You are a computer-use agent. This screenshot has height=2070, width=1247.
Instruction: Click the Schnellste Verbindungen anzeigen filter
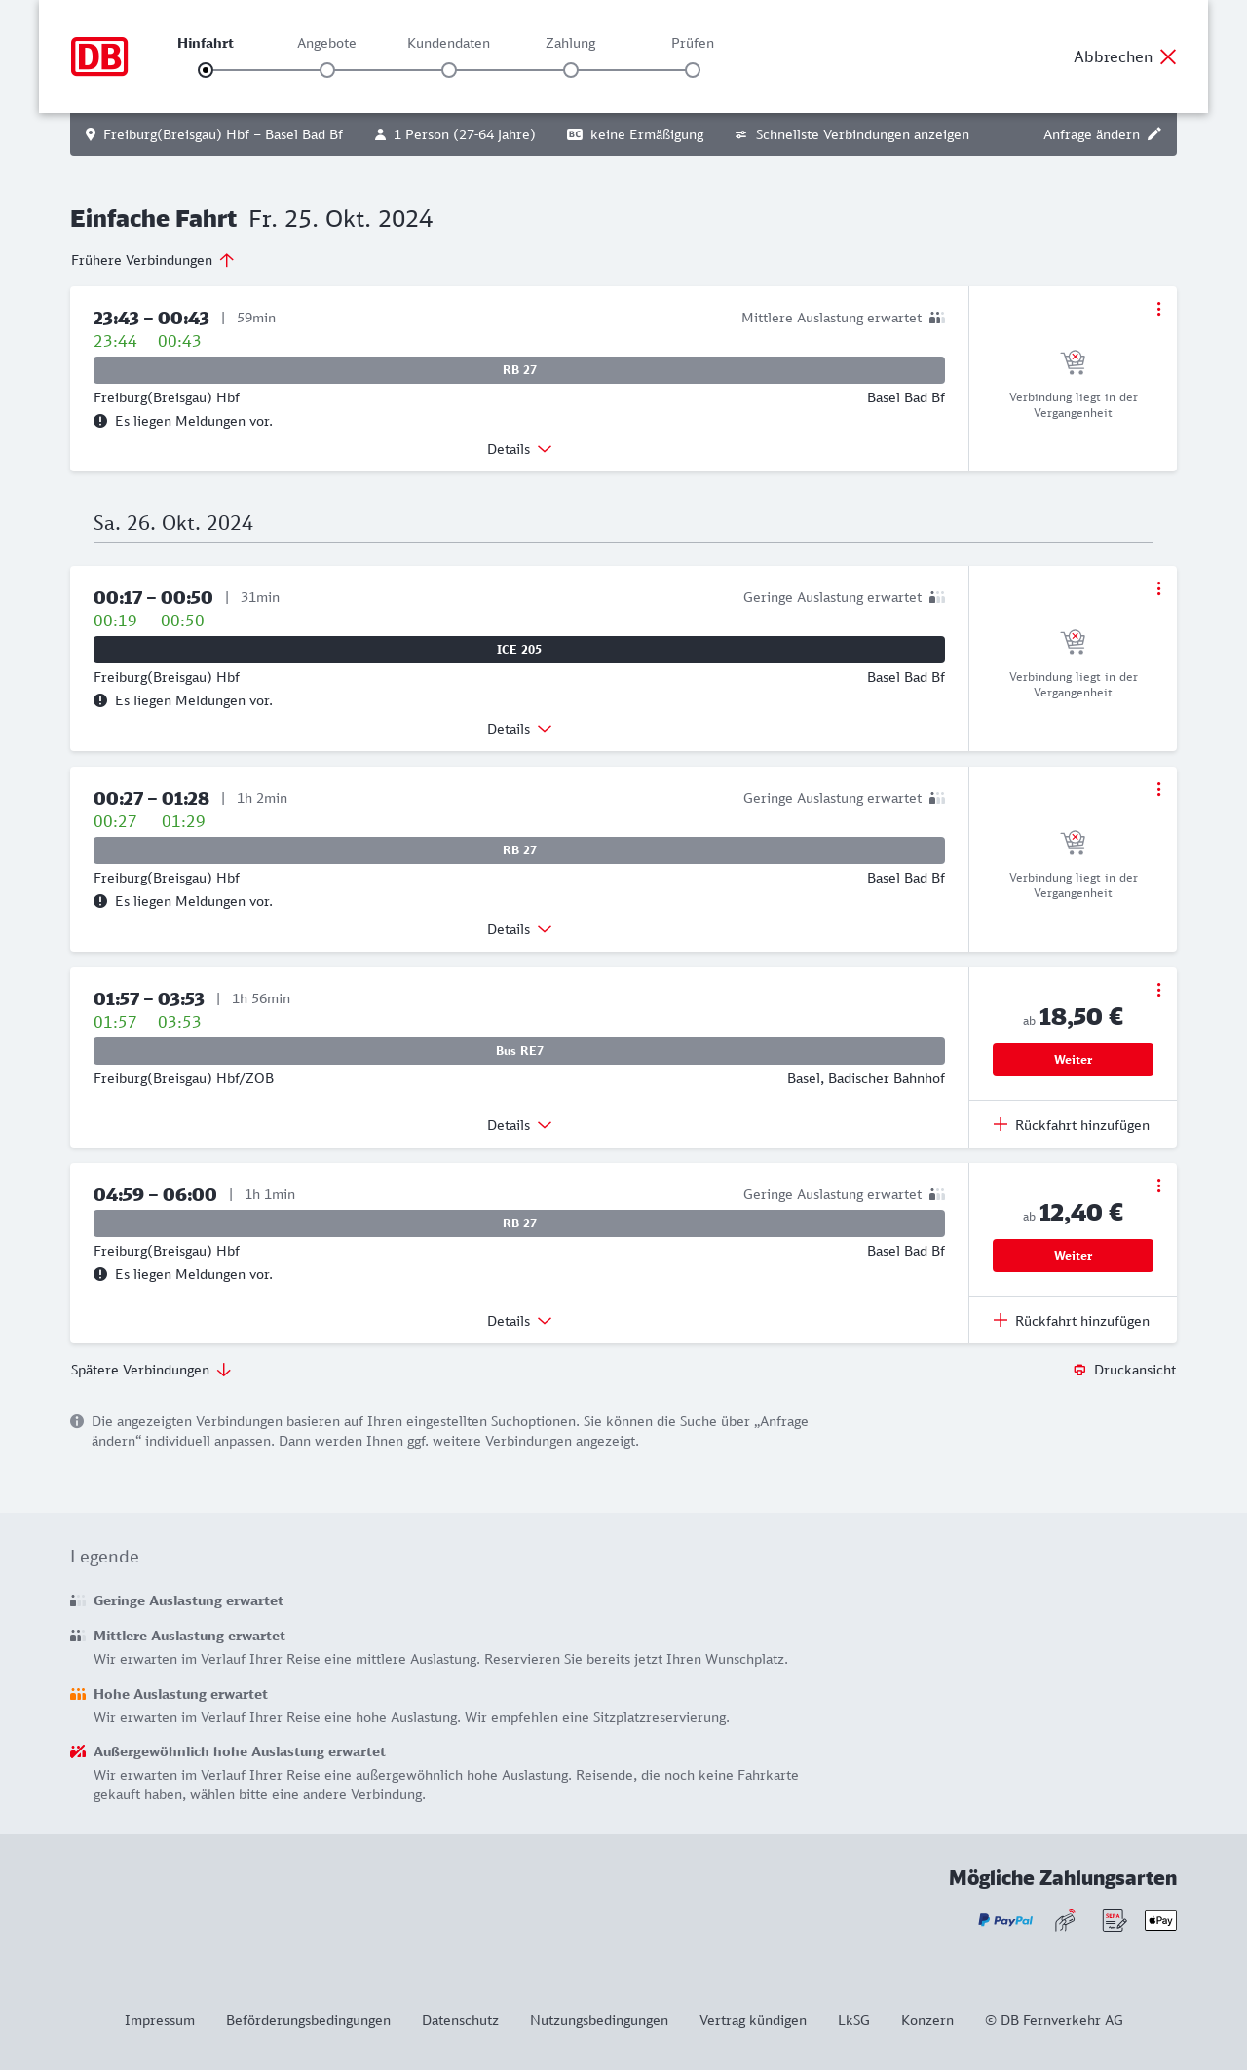pos(852,134)
